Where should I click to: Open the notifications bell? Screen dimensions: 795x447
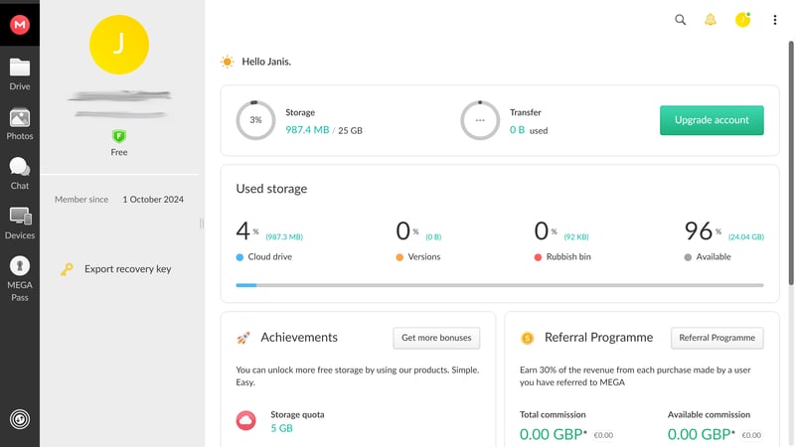[711, 20]
